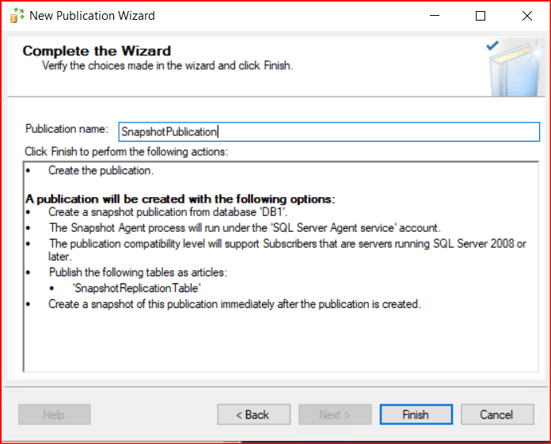Click the New Publication Wizard title bar icon
Screen dimensions: 551x444
click(x=17, y=16)
